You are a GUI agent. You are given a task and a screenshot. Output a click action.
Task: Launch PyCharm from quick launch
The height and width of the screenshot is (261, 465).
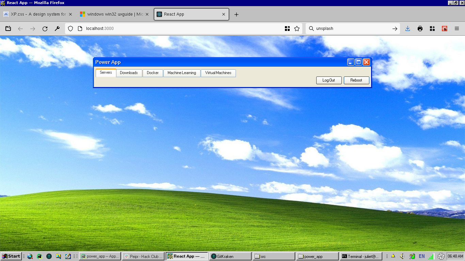39,256
